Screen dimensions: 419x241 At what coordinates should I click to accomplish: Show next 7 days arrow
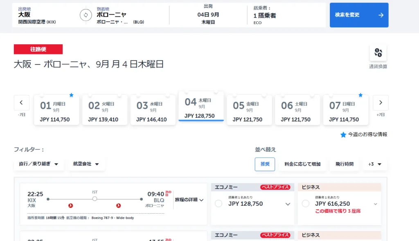[381, 103]
